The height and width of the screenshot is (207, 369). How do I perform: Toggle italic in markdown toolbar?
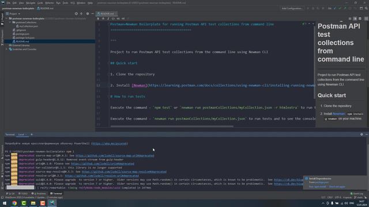pyautogui.click(x=108, y=18)
